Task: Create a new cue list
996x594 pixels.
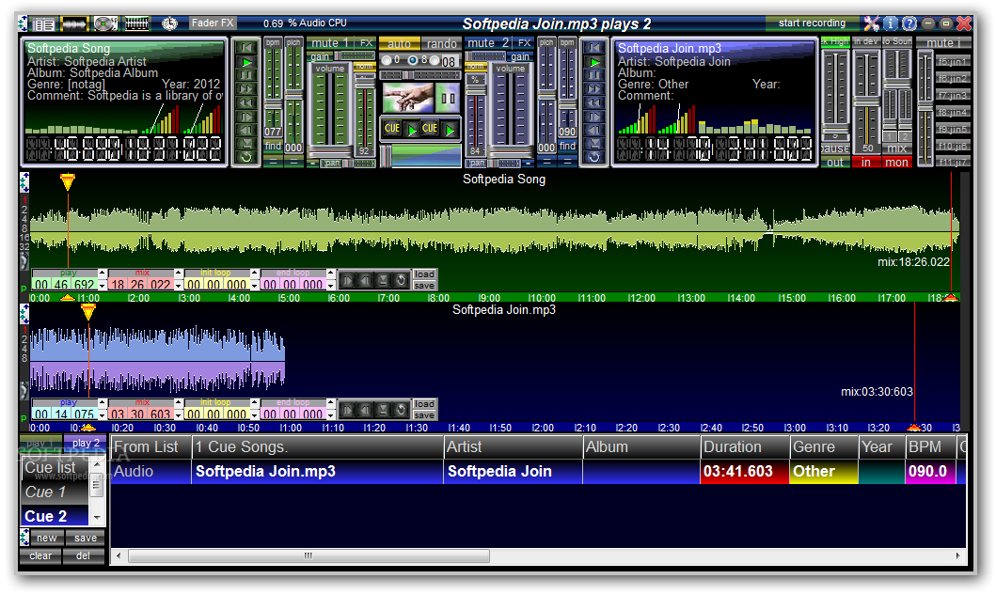Action: pos(46,538)
